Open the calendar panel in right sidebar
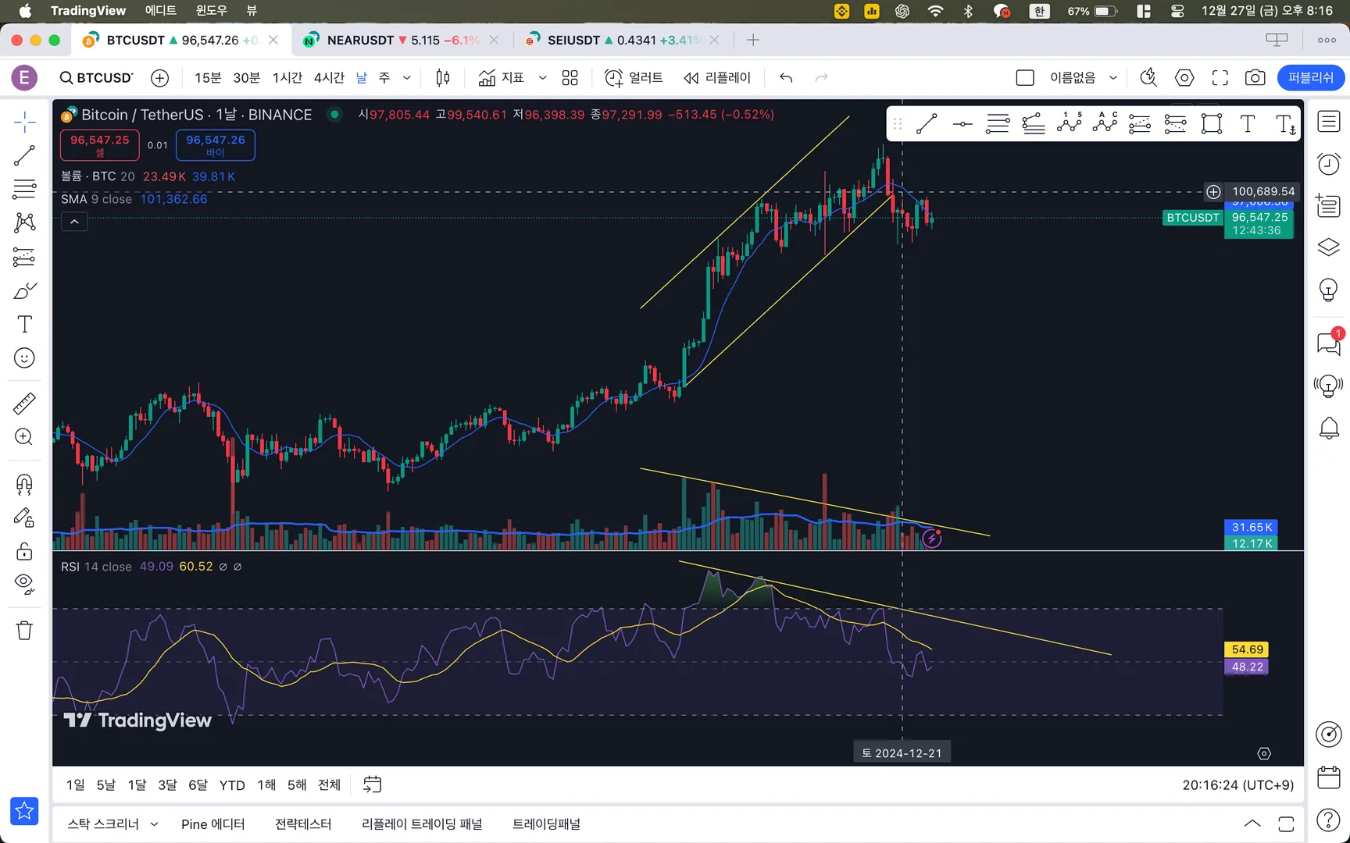The width and height of the screenshot is (1350, 843). click(1329, 777)
